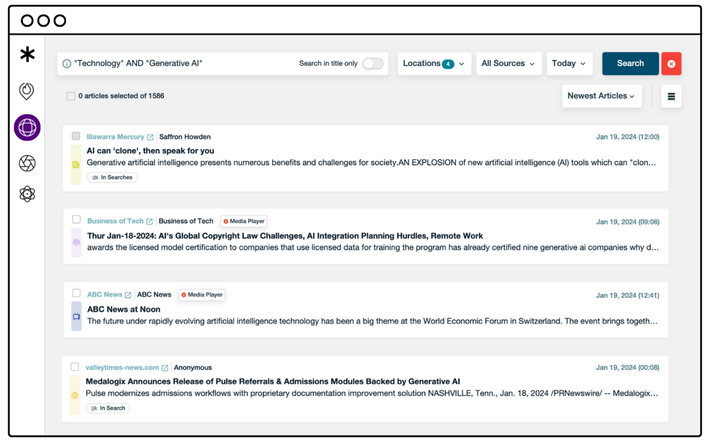
Task: Click the atom icon in sidebar
Action: click(x=27, y=194)
